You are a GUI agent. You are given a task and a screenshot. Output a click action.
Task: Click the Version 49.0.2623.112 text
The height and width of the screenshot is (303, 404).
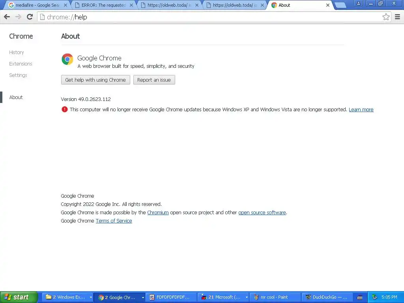[x=86, y=99]
